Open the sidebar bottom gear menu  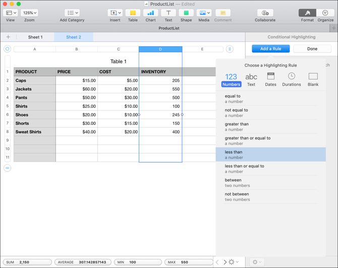point(257,262)
